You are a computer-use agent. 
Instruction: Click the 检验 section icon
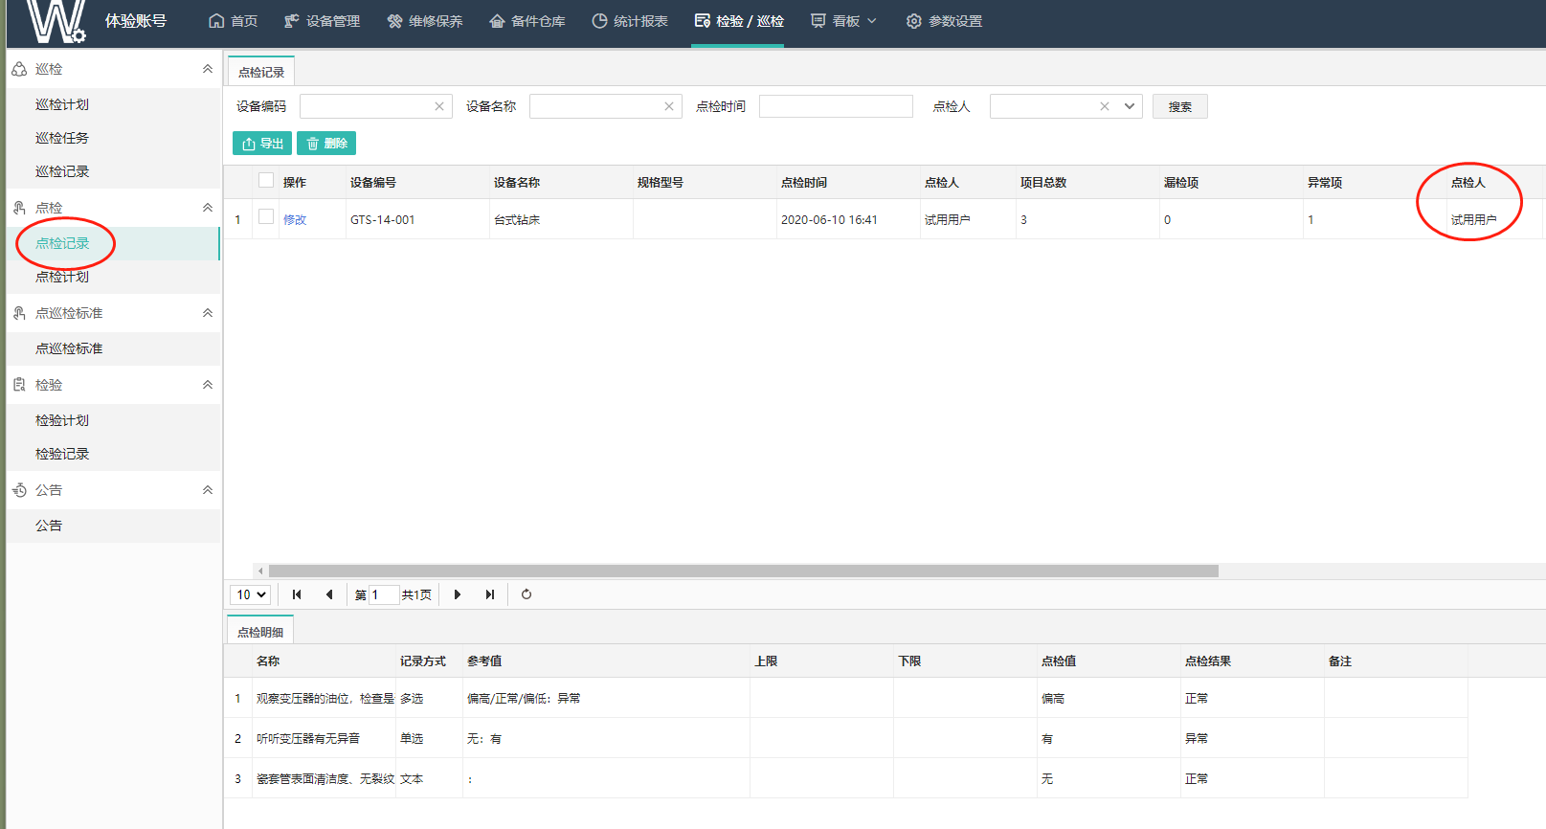coord(19,385)
